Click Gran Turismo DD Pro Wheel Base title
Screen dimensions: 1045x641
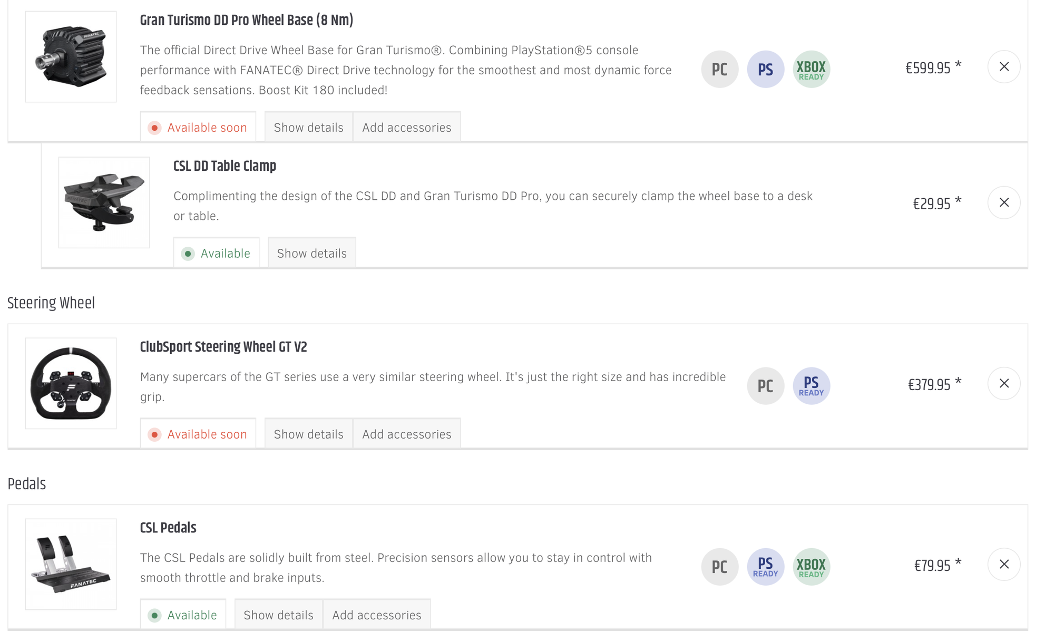[246, 21]
